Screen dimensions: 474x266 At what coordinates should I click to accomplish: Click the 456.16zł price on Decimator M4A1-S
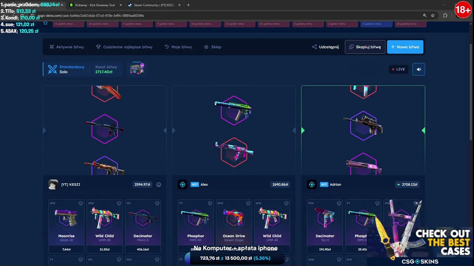pyautogui.click(x=143, y=249)
